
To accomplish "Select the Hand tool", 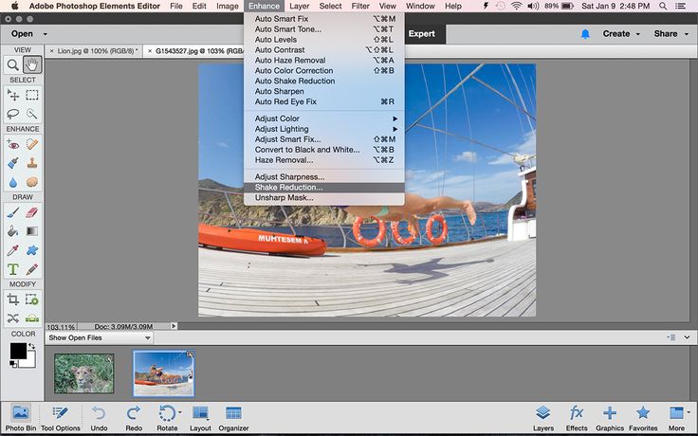I will click(32, 65).
